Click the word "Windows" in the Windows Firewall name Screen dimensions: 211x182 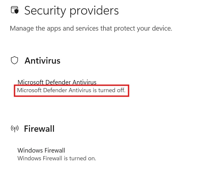(30, 150)
